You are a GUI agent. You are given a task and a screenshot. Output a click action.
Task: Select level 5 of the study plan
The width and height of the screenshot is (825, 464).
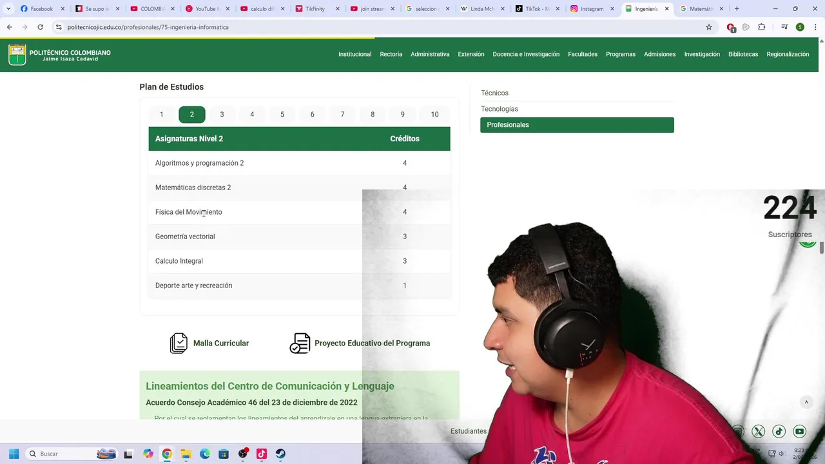(x=282, y=115)
